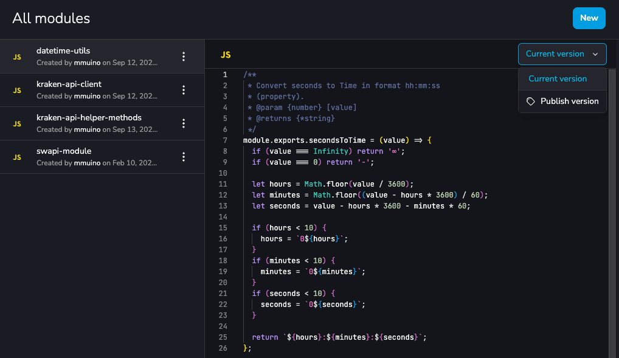Choose Current version from the dropdown list
This screenshot has width=619, height=358.
point(562,79)
